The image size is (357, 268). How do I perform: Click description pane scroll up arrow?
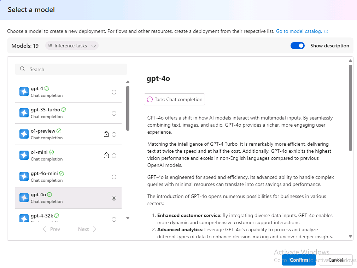pyautogui.click(x=350, y=60)
